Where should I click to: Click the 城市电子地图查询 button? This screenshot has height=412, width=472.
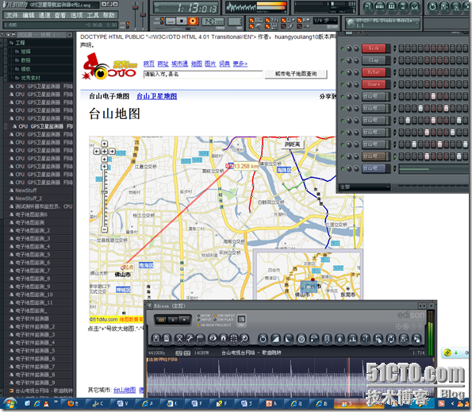click(x=296, y=74)
